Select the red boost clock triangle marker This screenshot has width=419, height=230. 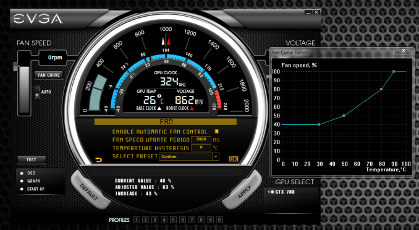click(169, 41)
